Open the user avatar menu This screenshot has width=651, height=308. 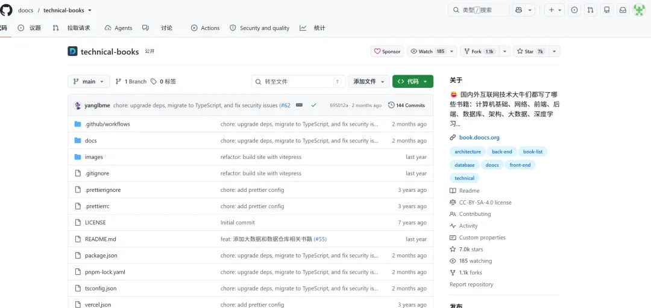[639, 10]
